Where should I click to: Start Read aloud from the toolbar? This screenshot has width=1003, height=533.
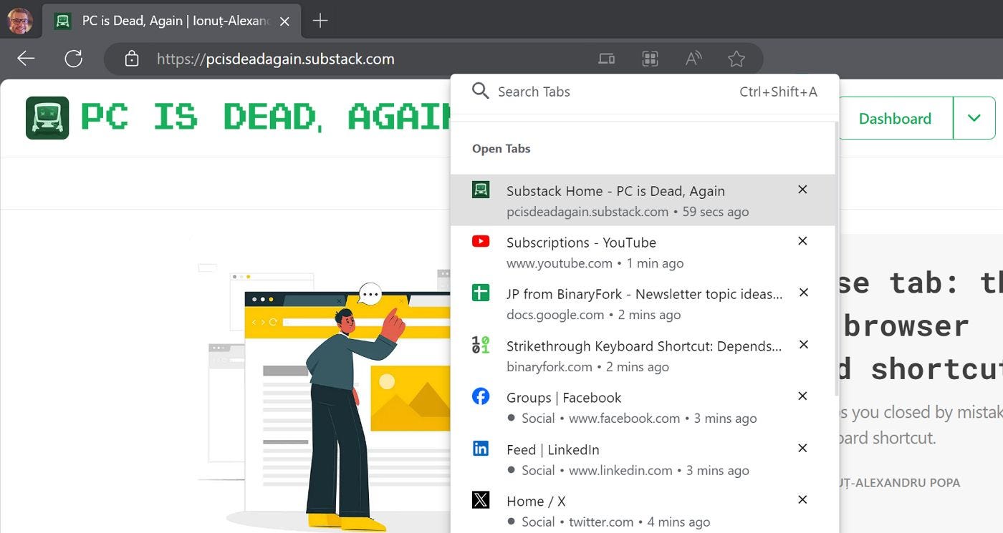click(693, 58)
